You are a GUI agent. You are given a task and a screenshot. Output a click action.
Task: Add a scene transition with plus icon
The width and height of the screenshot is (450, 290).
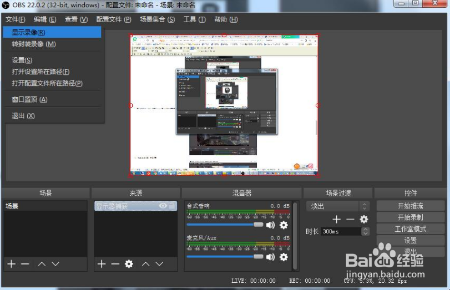(336, 220)
